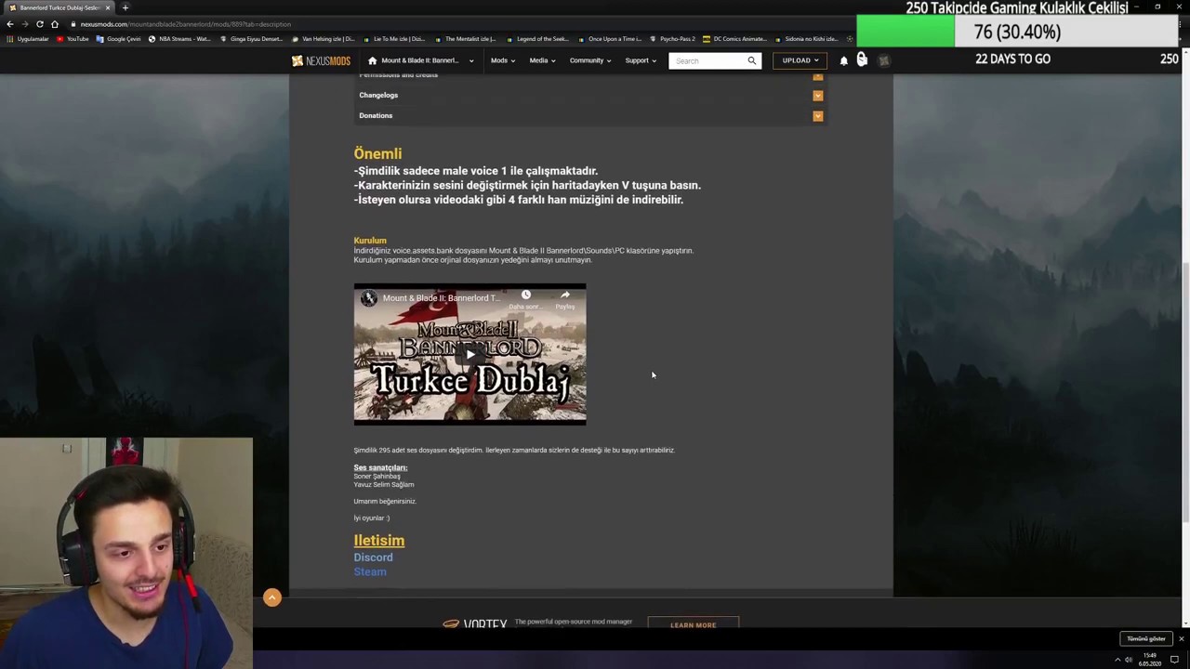
Task: Click the YouTube channel avatar on the video
Action: pyautogui.click(x=368, y=298)
